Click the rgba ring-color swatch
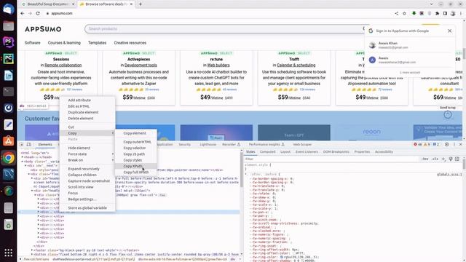The height and width of the screenshot is (262, 466). (x=282, y=257)
